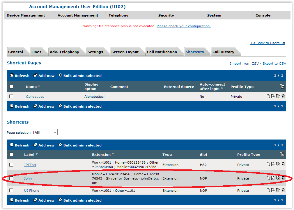Open the Device Management menu
This screenshot has height=210, width=294.
click(26, 15)
